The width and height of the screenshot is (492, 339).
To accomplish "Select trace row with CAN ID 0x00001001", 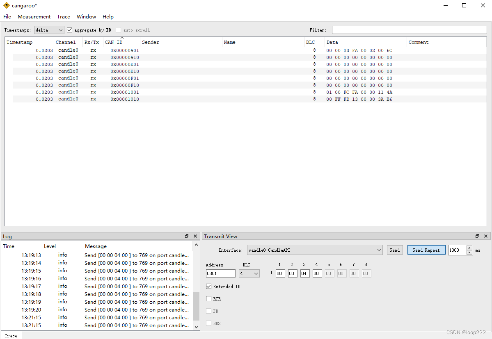I will pyautogui.click(x=250, y=92).
